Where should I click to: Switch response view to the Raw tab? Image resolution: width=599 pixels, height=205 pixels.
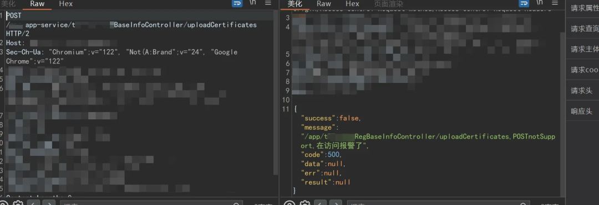tap(323, 4)
